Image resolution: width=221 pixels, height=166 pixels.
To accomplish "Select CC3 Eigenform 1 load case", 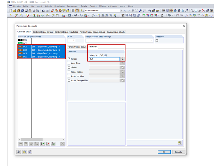I will tap(42, 47).
